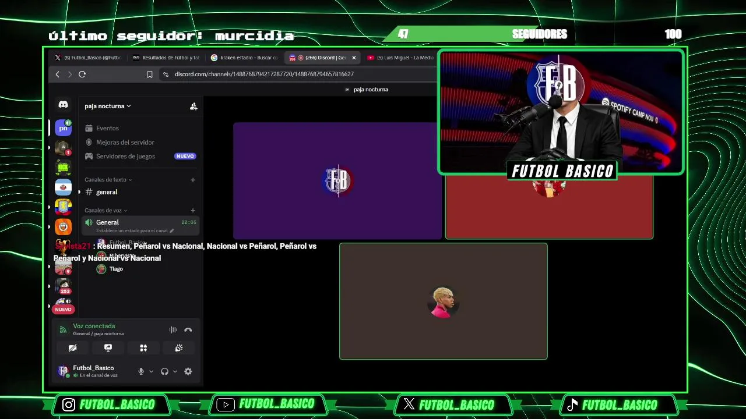Reload the page
Screen dimensions: 746x419
coord(82,74)
